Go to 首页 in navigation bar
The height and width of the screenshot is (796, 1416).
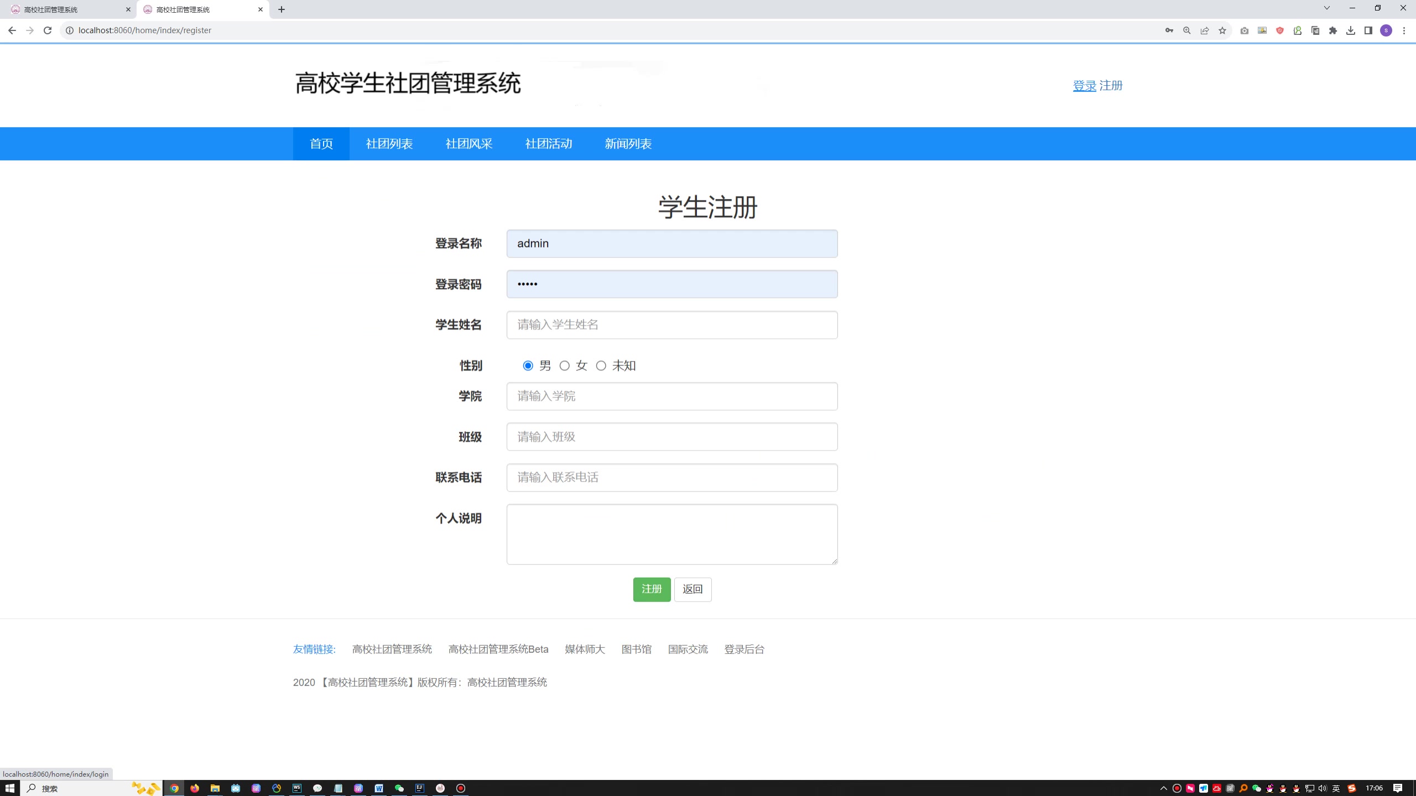[321, 144]
